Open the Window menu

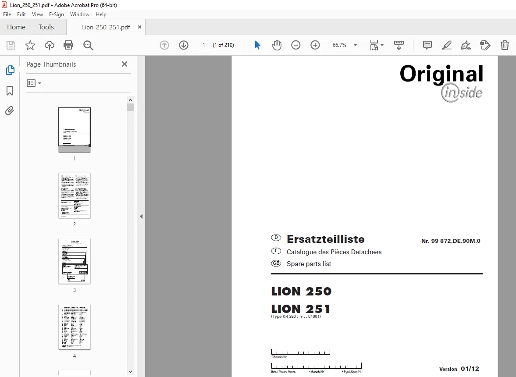(80, 14)
